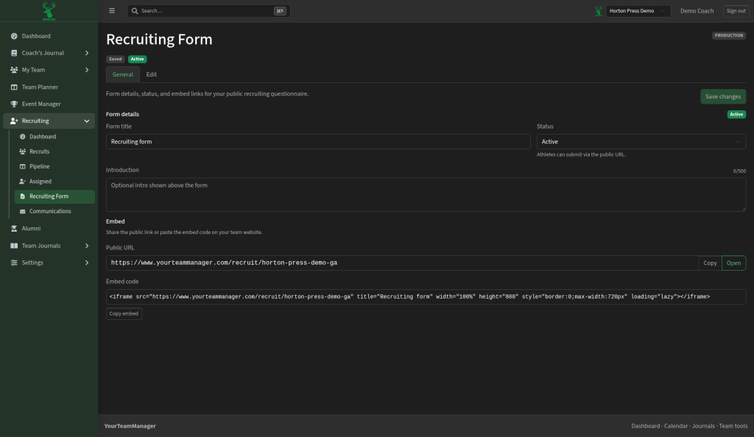Open Pipeline in sidebar
This screenshot has width=754, height=437.
tap(54, 167)
